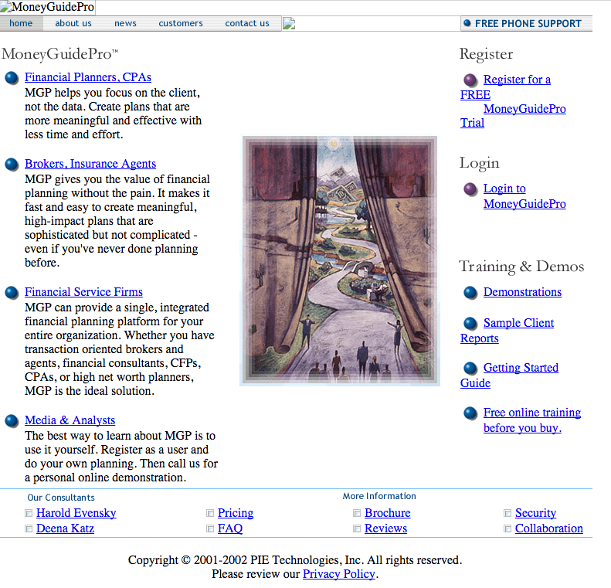Open the FAQ link
Viewport: 611px width, 588px height.
tap(230, 529)
